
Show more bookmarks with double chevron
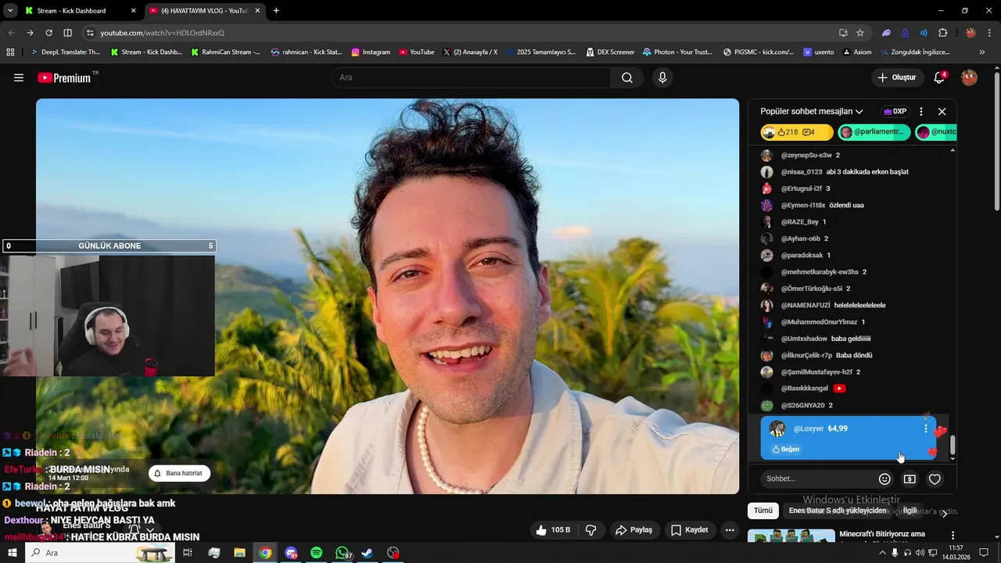coord(981,52)
